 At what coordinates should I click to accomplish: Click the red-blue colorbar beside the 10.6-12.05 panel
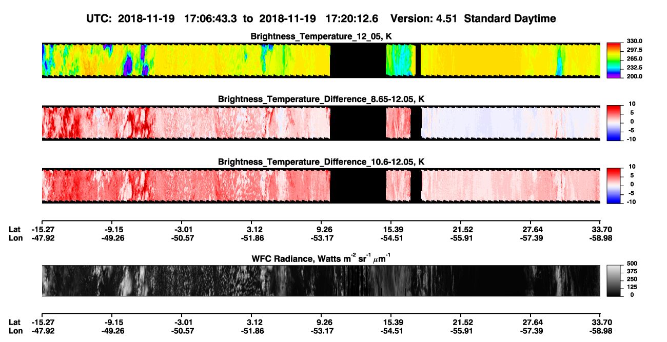click(614, 186)
